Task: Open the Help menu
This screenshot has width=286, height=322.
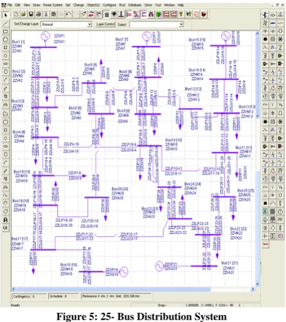Action: [181, 5]
